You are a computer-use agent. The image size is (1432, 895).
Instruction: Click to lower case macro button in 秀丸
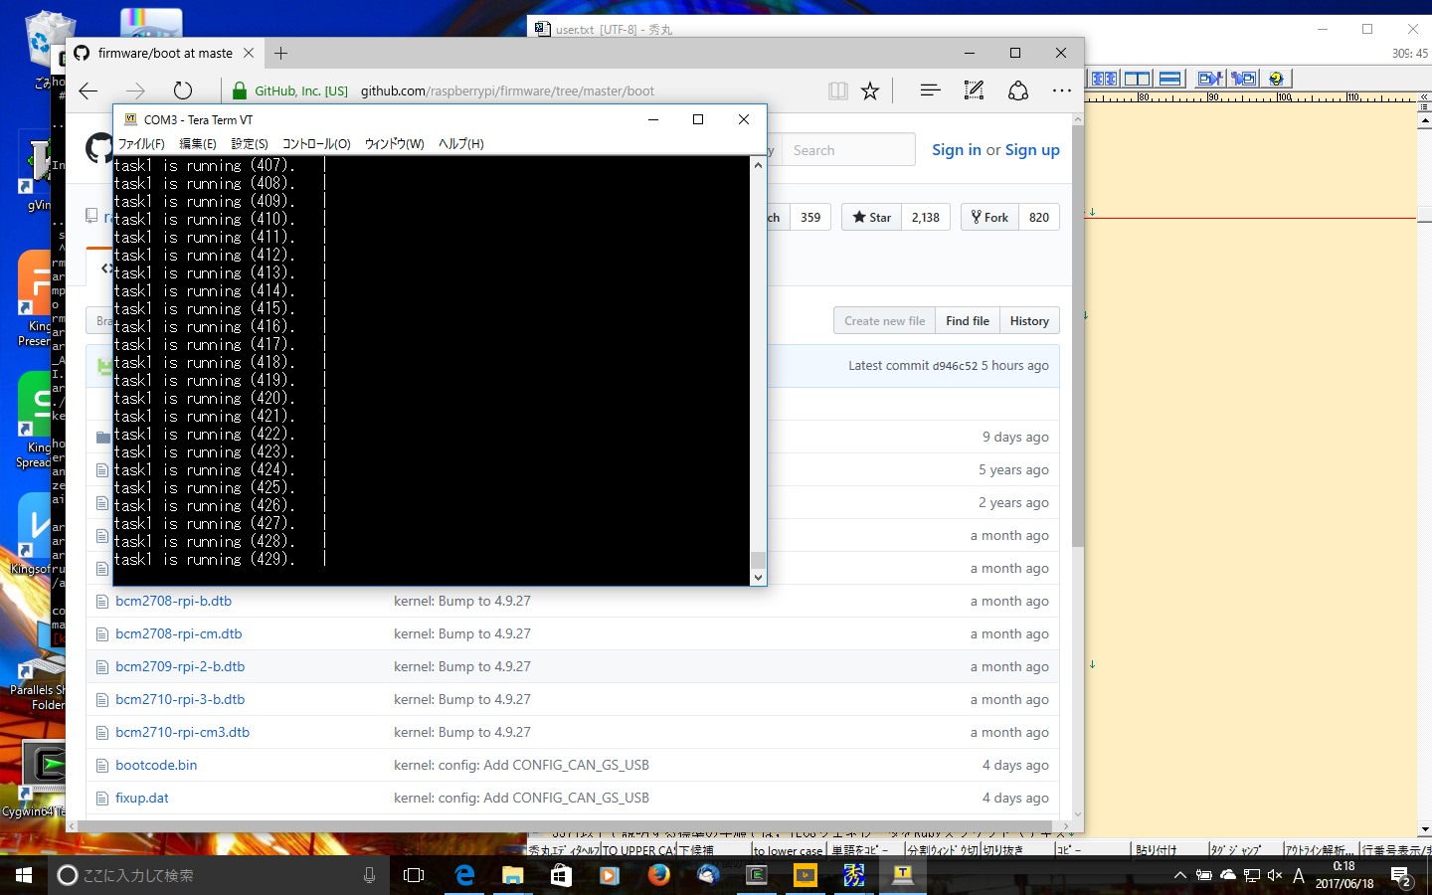[x=789, y=850]
